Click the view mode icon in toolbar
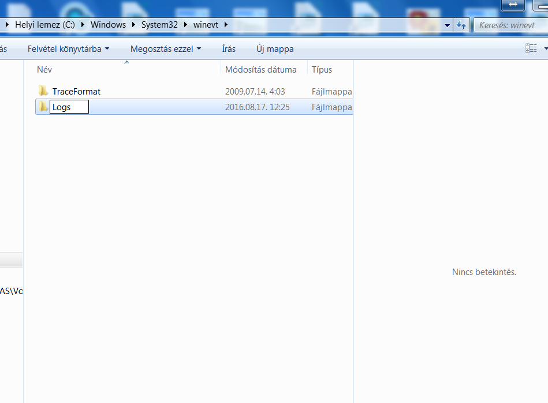Screen dimensions: 548x403 531,49
